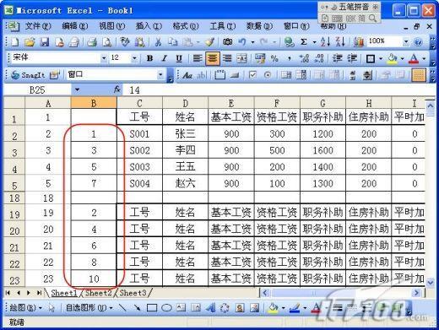The width and height of the screenshot is (439, 330).
Task: Toggle Italic formatting button
Action: (165, 58)
